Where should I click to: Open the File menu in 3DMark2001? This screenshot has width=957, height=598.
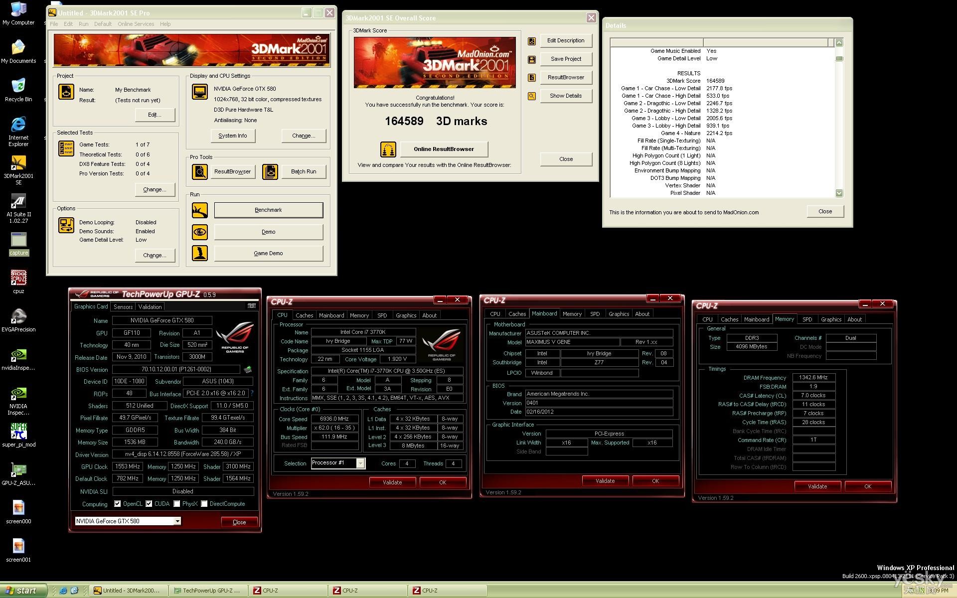coord(54,24)
